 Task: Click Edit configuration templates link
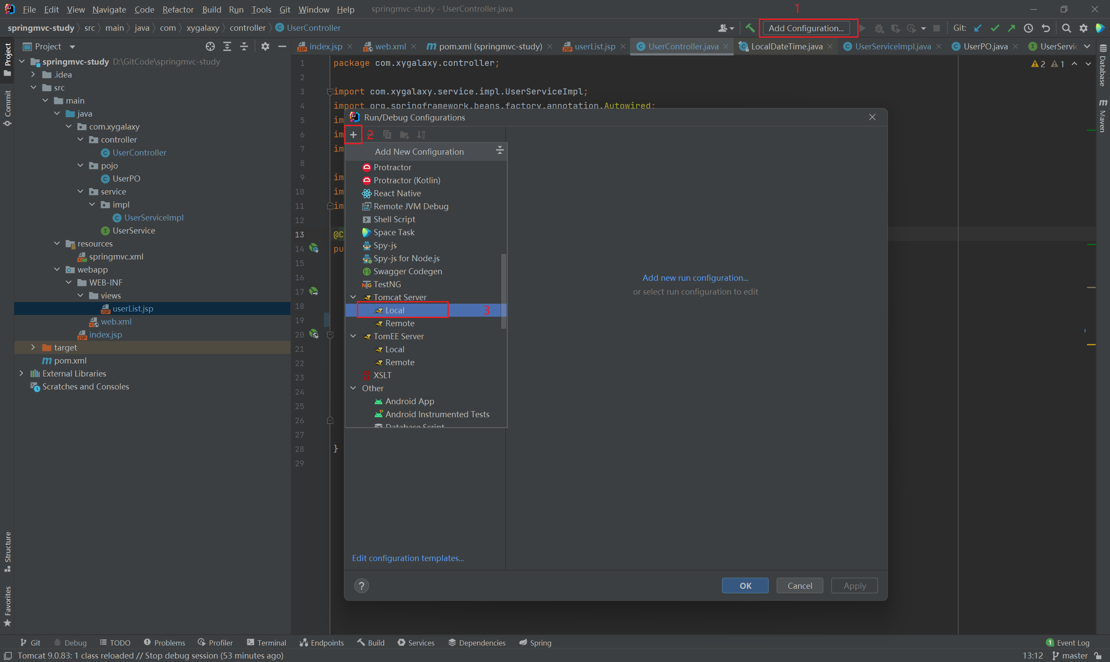tap(408, 558)
